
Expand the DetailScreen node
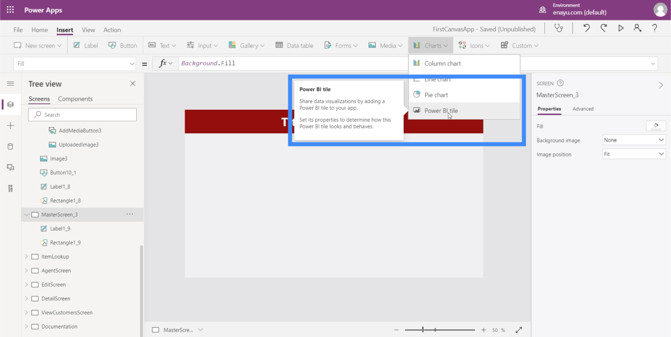26,298
